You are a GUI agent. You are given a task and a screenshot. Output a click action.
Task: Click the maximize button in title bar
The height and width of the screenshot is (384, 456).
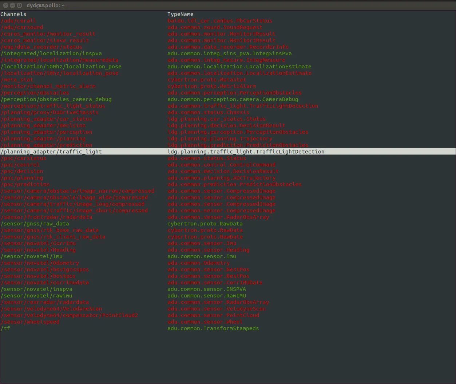[x=20, y=5]
